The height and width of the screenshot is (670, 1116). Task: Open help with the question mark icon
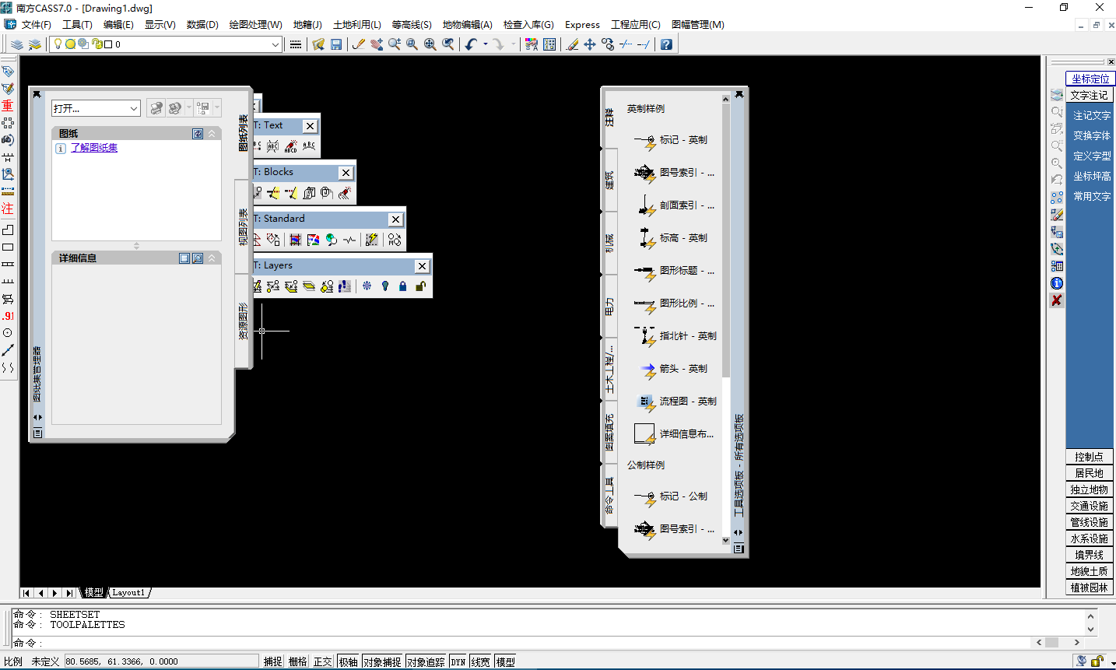pos(666,44)
